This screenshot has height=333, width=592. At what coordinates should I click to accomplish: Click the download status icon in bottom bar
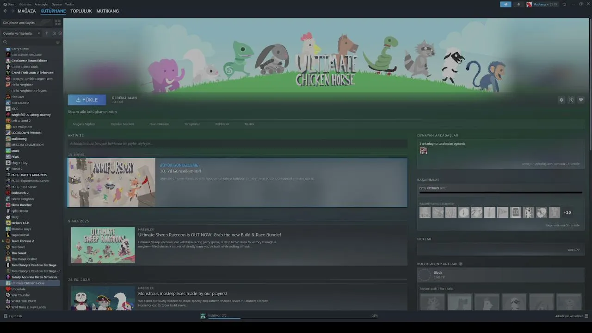(x=203, y=316)
